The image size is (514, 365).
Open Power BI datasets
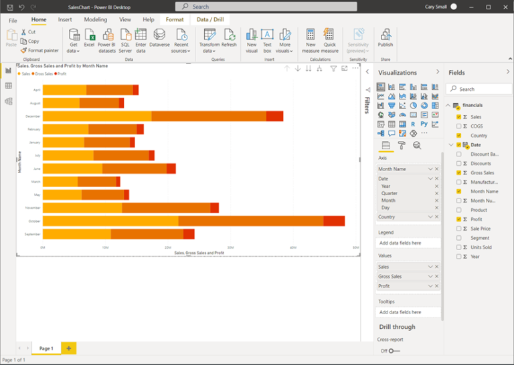[x=107, y=41]
